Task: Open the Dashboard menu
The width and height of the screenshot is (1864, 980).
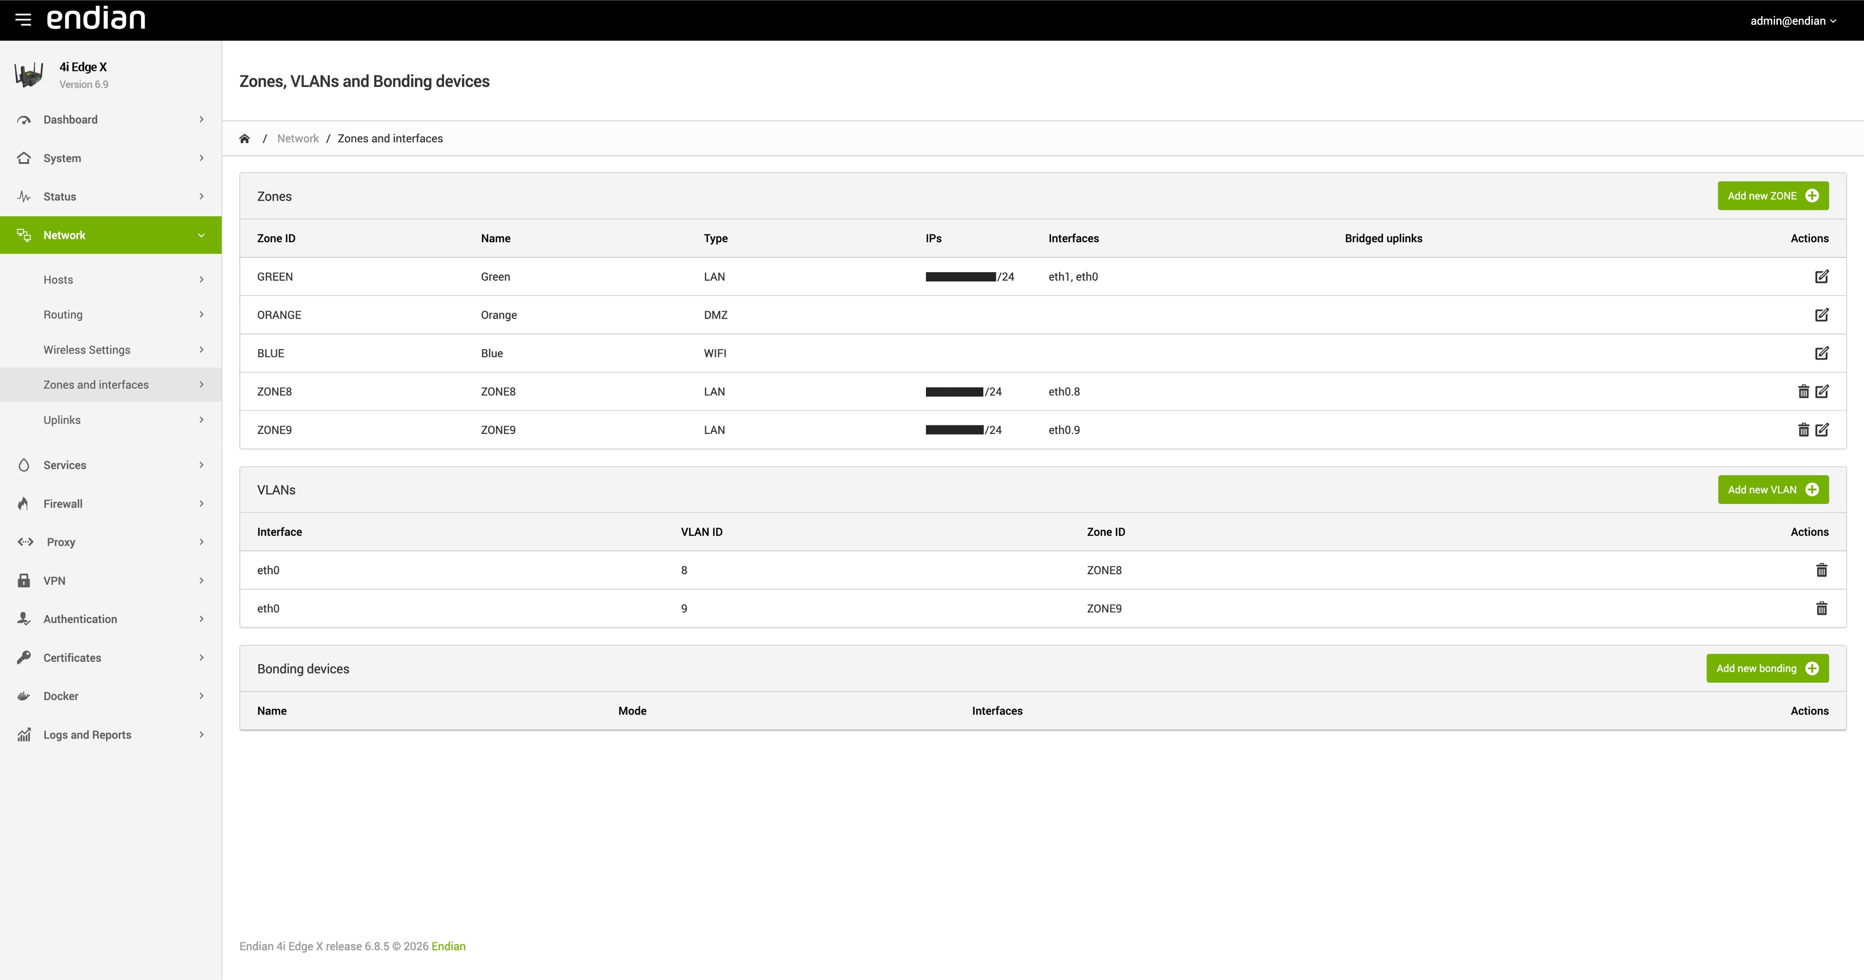Action: tap(111, 119)
